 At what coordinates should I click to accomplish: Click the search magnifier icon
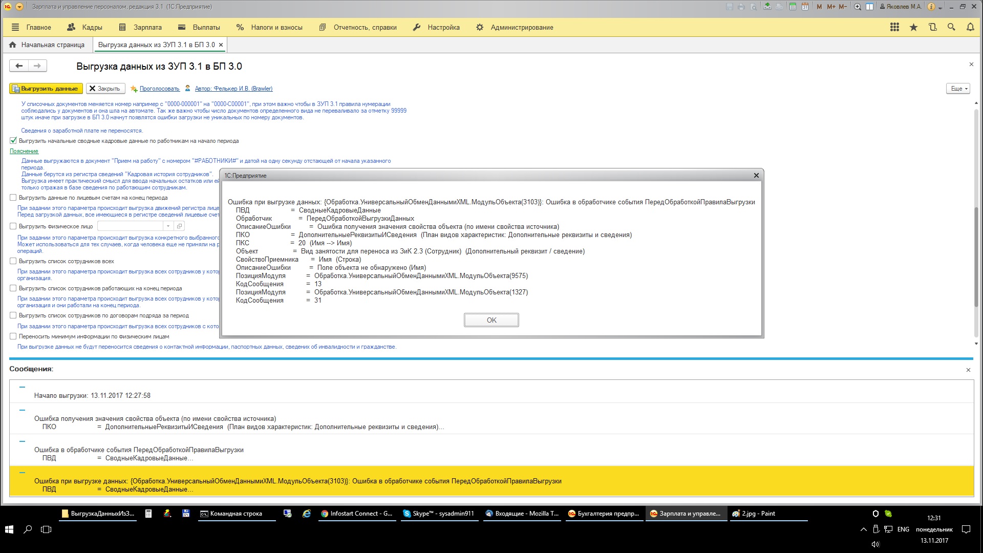click(x=951, y=27)
